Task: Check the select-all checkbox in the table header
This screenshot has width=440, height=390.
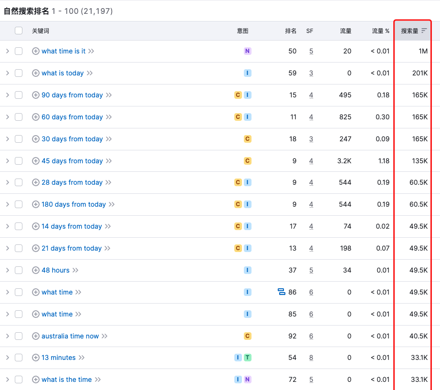Action: [19, 30]
